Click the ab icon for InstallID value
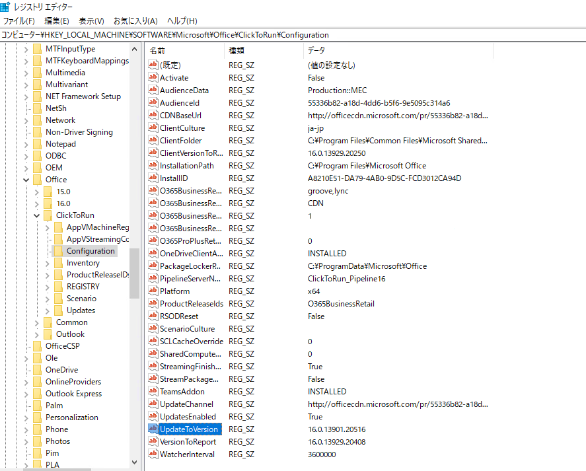Screen dimensions: 586x471 tap(153, 178)
